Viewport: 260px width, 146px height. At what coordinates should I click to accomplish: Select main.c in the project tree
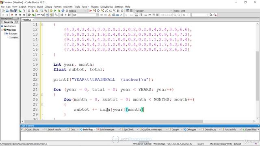pyautogui.click(x=15, y=37)
